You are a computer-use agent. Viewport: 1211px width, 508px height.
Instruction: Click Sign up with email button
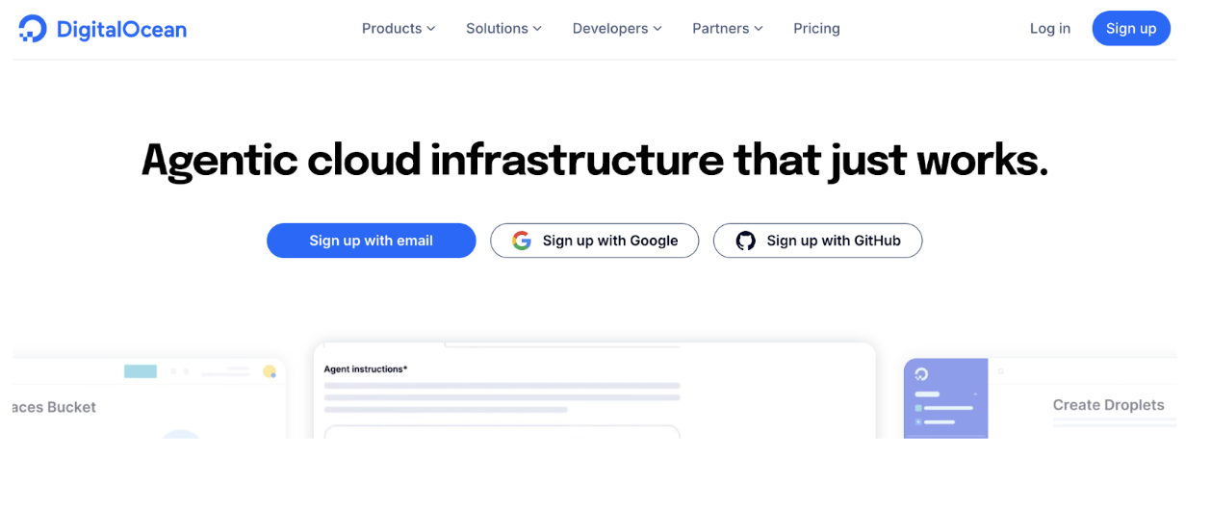(x=372, y=241)
